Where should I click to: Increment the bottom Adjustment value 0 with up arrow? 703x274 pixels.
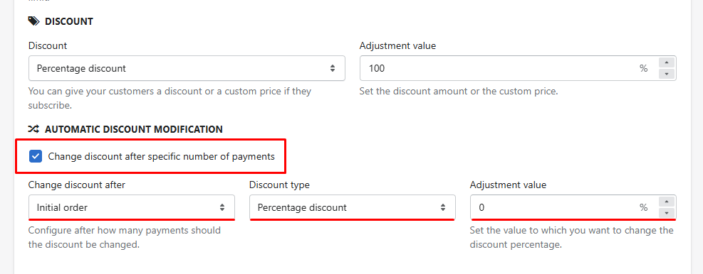[x=667, y=202]
